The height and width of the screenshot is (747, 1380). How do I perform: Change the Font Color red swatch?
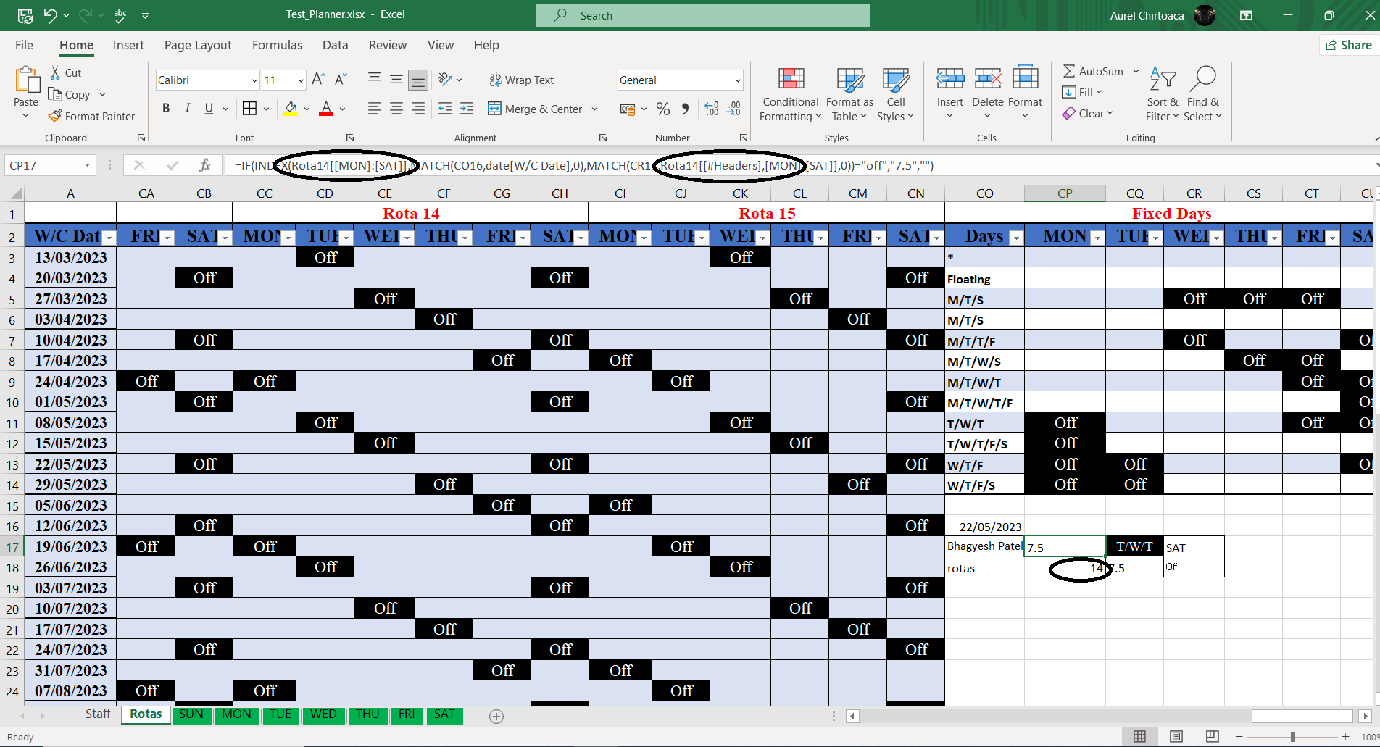click(x=325, y=109)
